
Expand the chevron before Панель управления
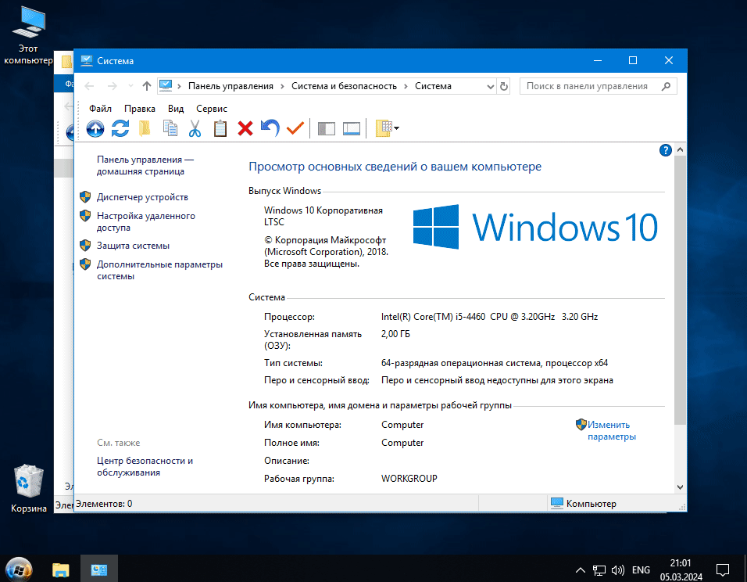[179, 86]
